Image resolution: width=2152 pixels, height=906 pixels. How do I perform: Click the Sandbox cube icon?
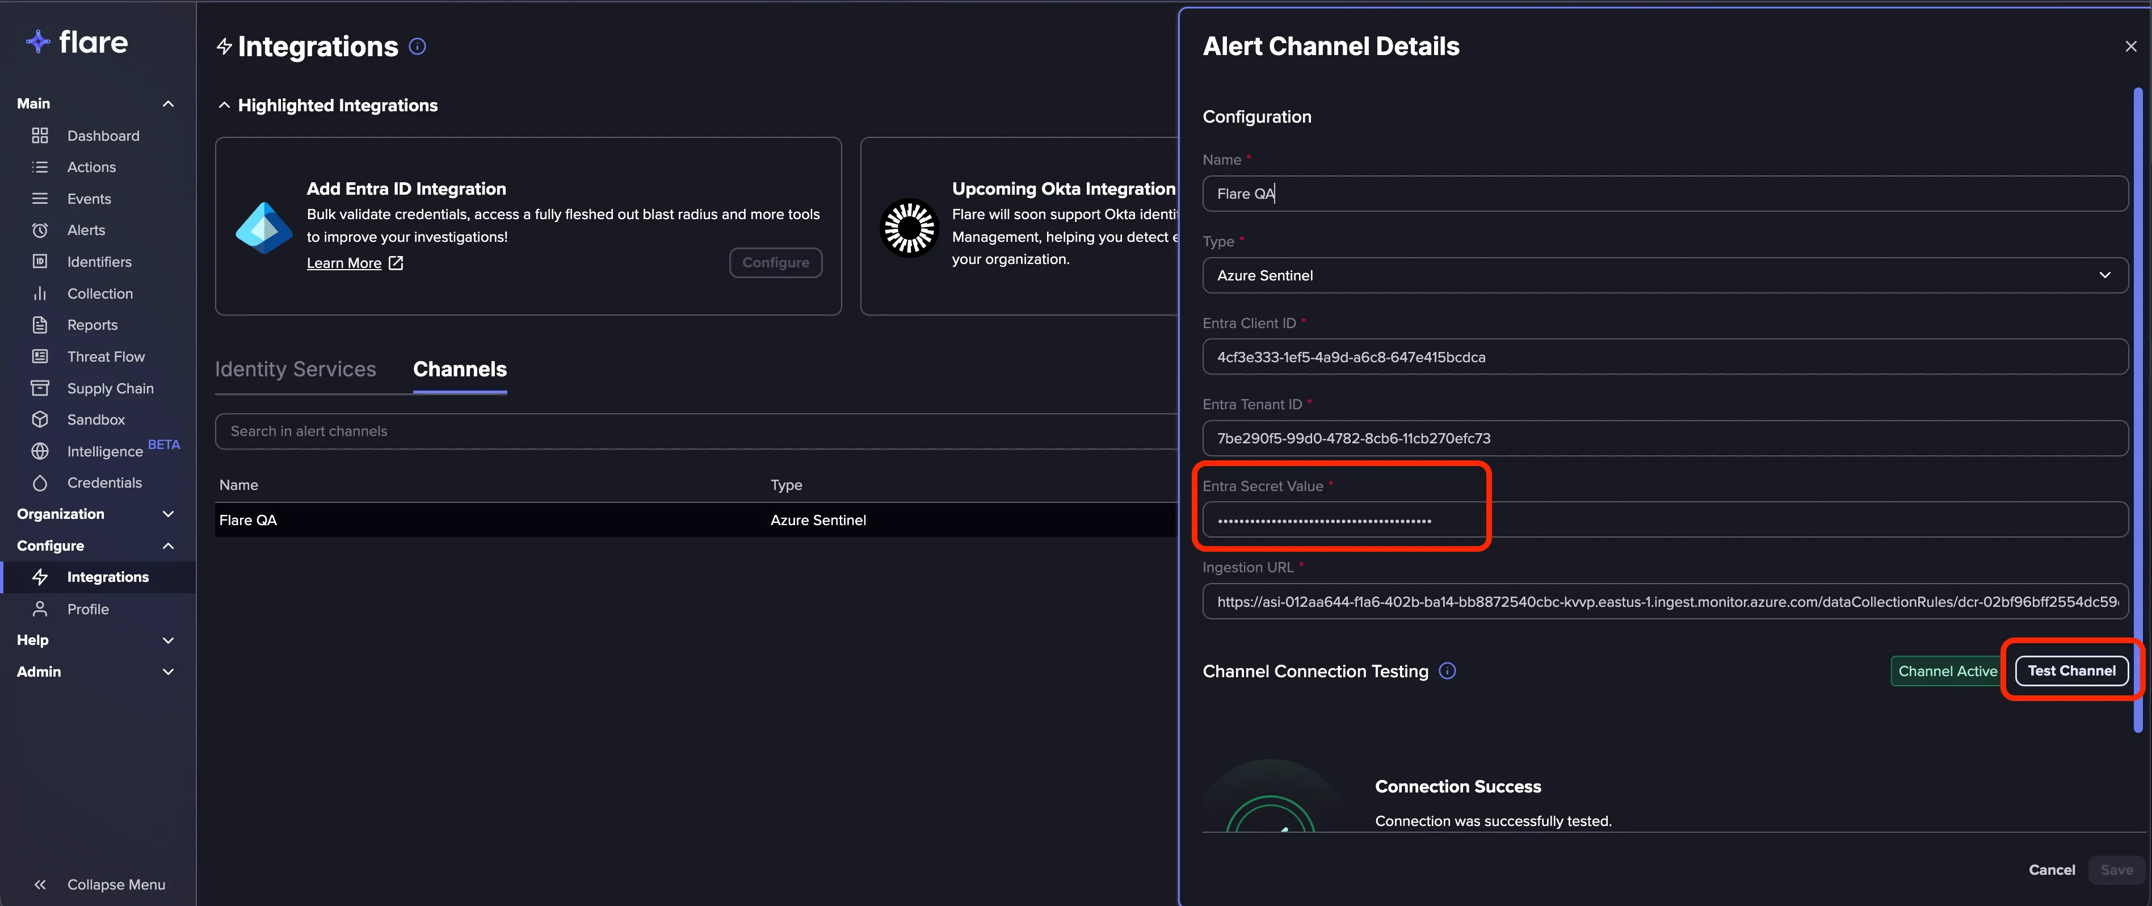(39, 420)
